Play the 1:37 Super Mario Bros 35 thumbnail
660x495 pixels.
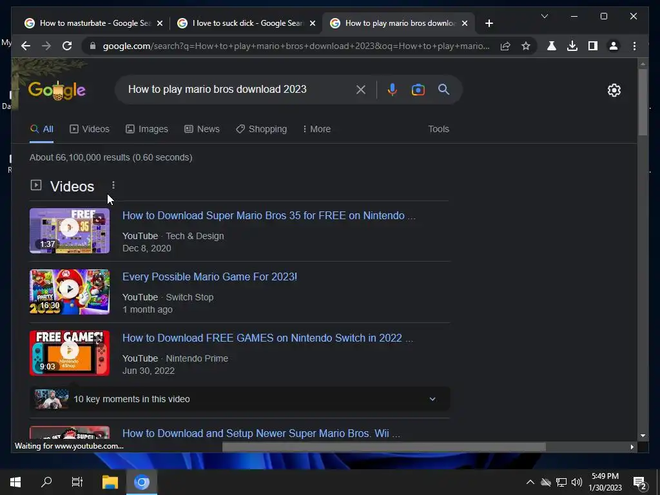coord(70,231)
